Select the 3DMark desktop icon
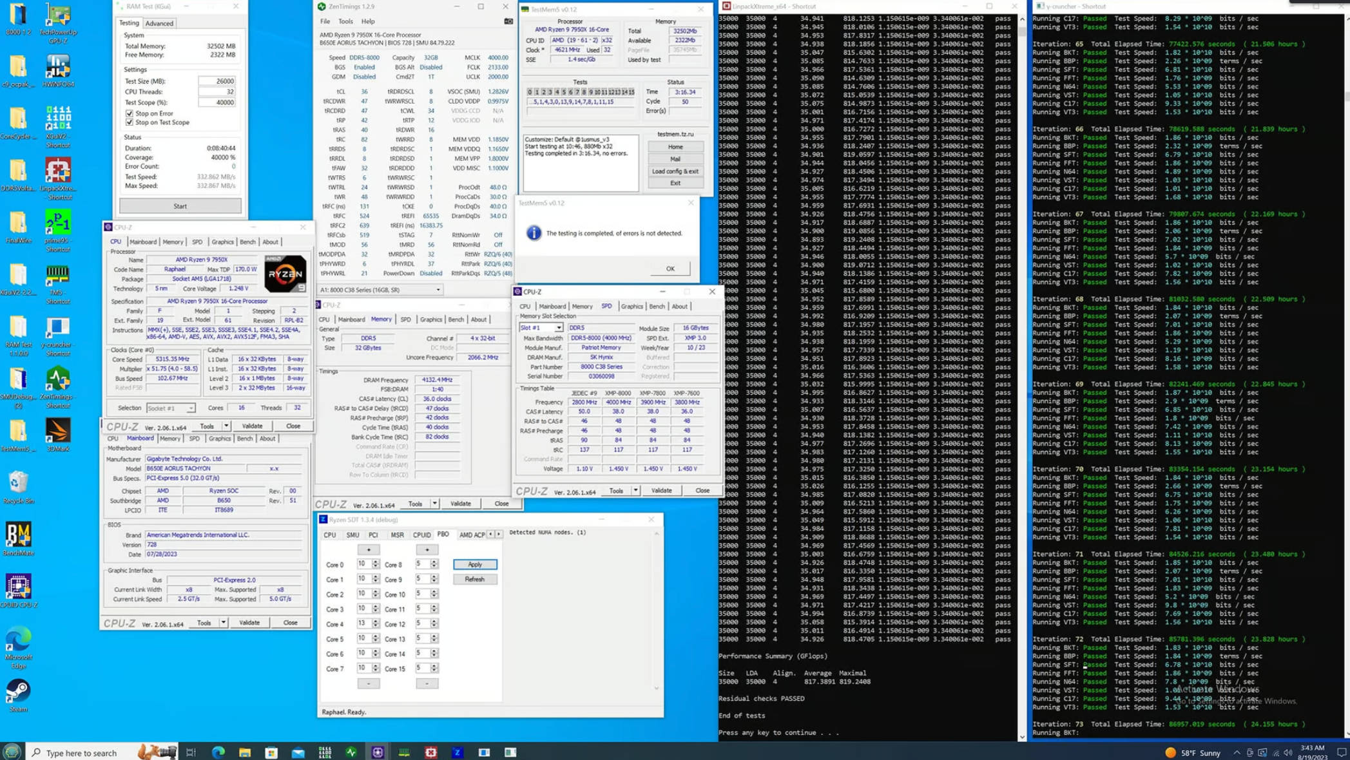The image size is (1350, 760). click(x=58, y=435)
